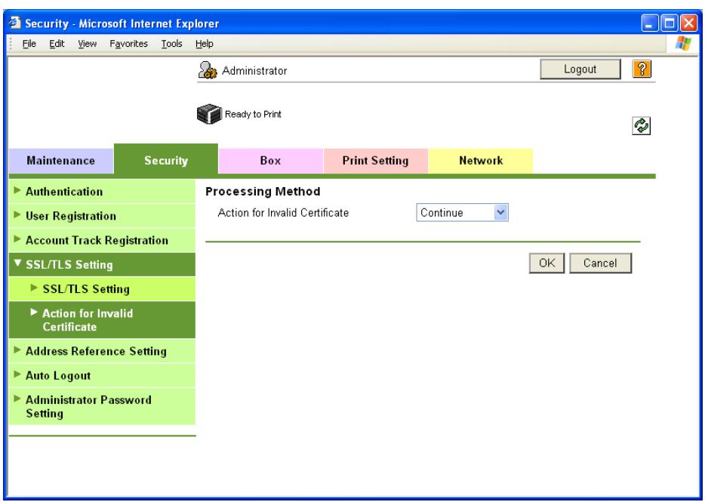The width and height of the screenshot is (705, 502).
Task: Select the Security tab
Action: tap(166, 159)
